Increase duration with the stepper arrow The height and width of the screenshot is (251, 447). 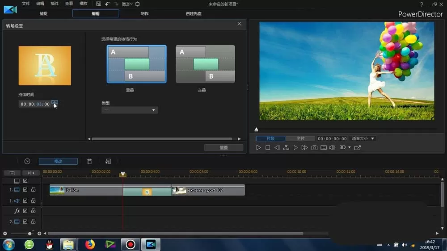[55, 102]
